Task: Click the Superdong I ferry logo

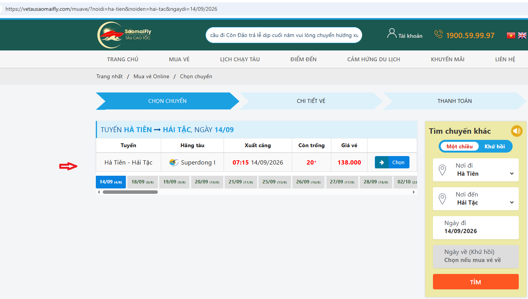Action: point(174,163)
